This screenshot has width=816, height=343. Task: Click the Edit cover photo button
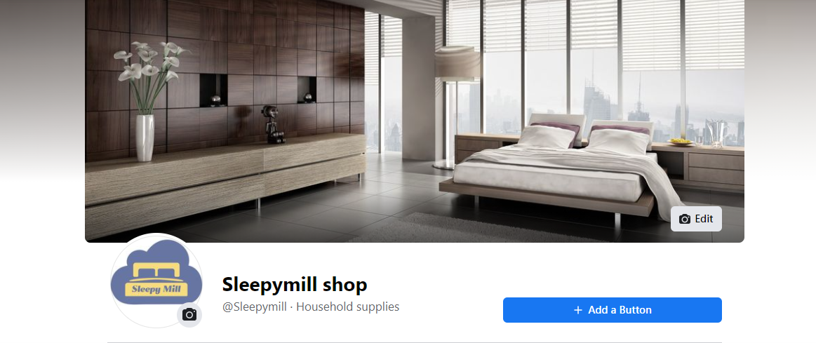pyautogui.click(x=696, y=219)
